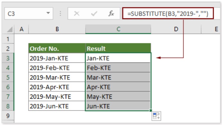Click cell '2019-Apr-KTE'
This screenshot has width=222, height=125.
(x=57, y=87)
